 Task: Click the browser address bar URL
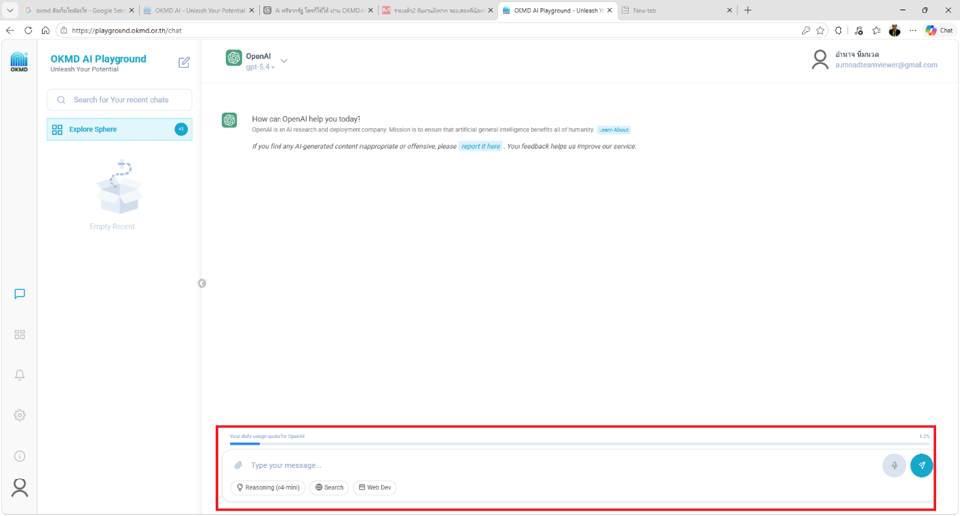pos(126,30)
